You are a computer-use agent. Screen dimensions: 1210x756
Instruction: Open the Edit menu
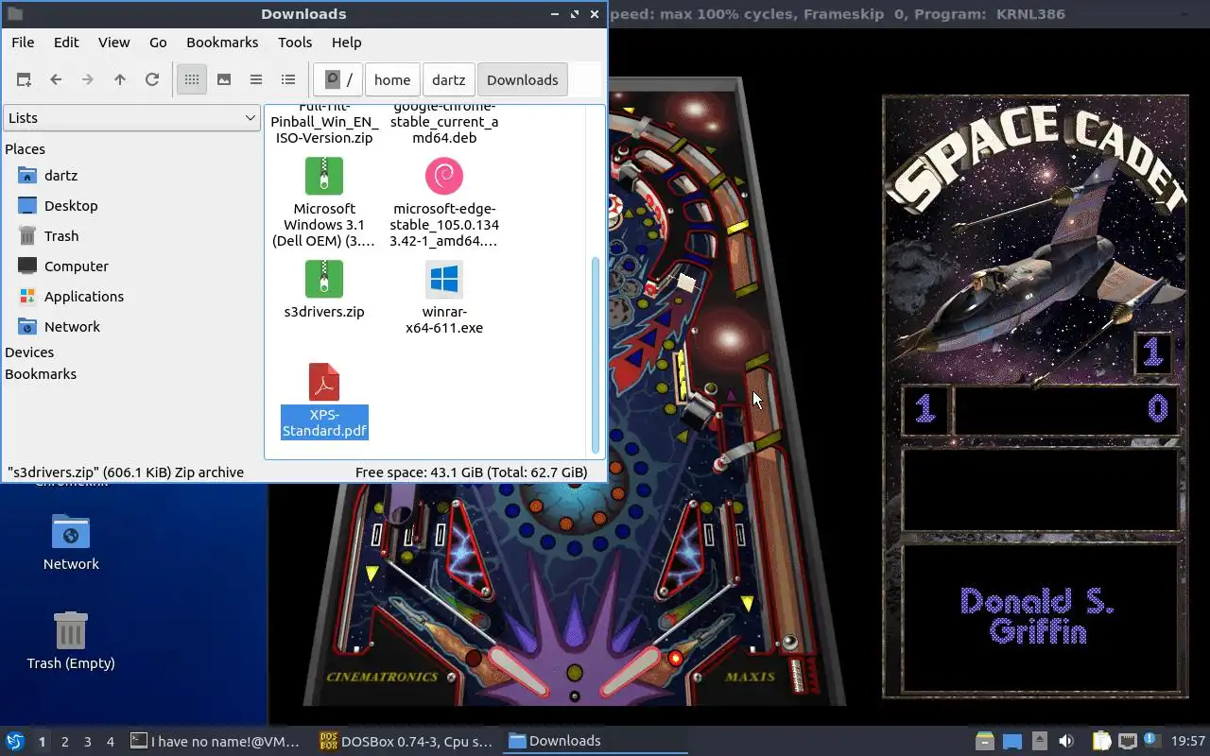[x=66, y=43]
